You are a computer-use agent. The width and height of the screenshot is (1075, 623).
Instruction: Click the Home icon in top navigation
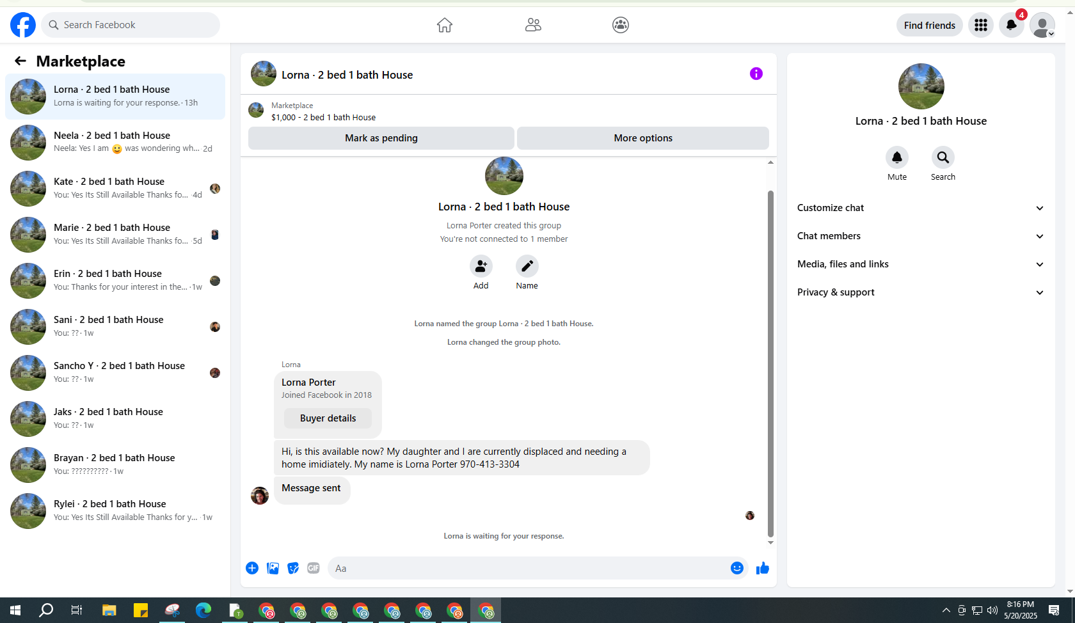pyautogui.click(x=445, y=25)
